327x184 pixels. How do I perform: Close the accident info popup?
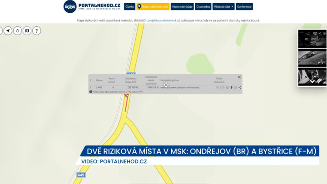point(239,77)
